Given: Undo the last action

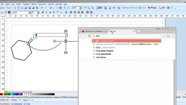Looking at the screenshot, I should (x=42, y=8).
